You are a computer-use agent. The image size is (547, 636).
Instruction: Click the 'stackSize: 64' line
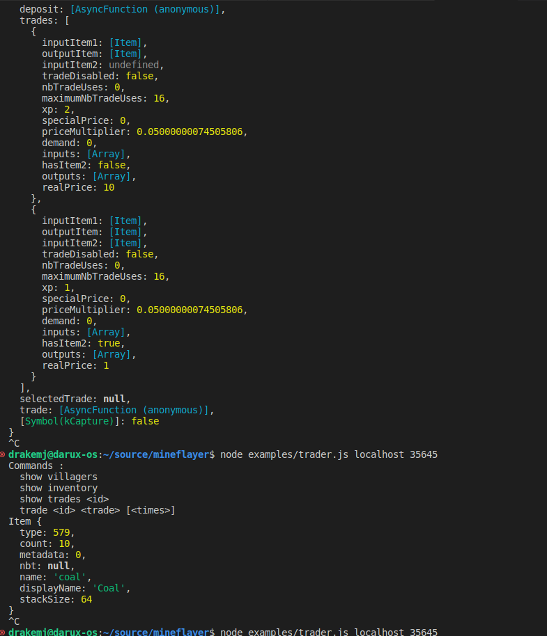click(56, 600)
